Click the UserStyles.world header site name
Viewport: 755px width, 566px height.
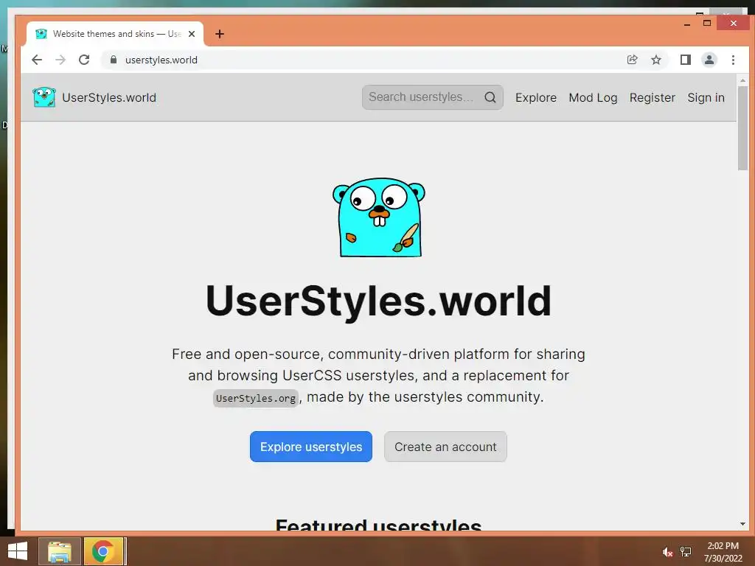[109, 98]
